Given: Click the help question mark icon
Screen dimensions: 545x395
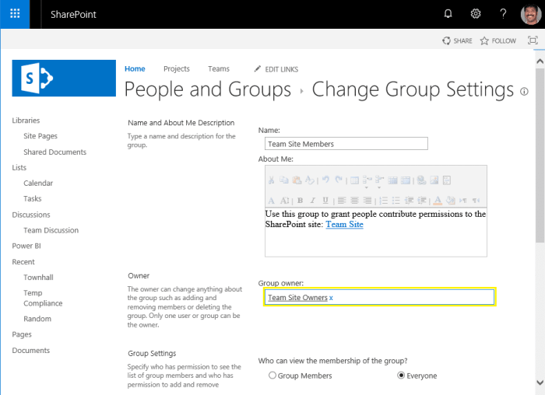Looking at the screenshot, I should point(504,14).
